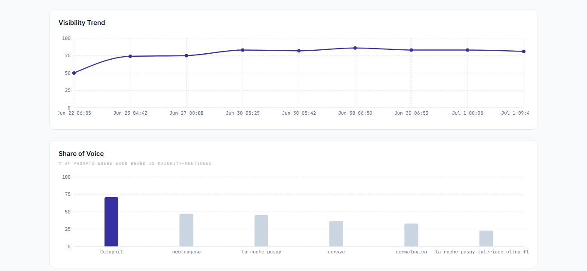This screenshot has height=271, width=587.
Task: Click the Visibility Trend heading
Action: pos(82,23)
